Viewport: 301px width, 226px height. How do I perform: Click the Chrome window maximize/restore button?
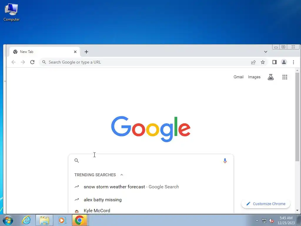(283, 47)
